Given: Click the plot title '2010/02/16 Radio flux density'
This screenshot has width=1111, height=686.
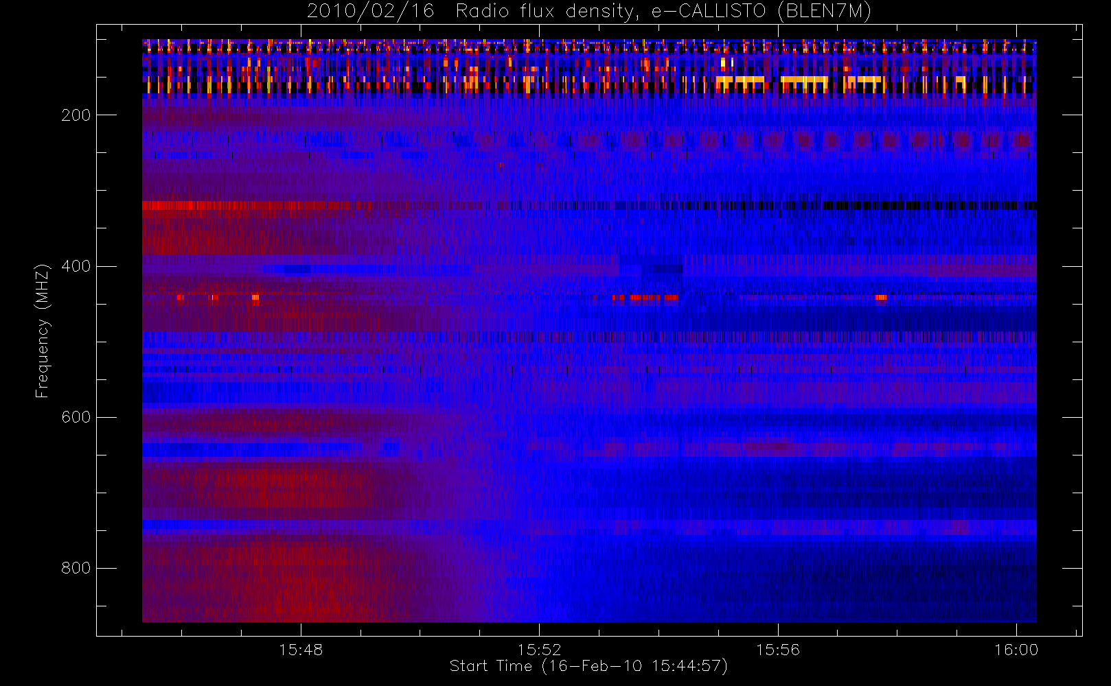Looking at the screenshot, I should click(588, 12).
